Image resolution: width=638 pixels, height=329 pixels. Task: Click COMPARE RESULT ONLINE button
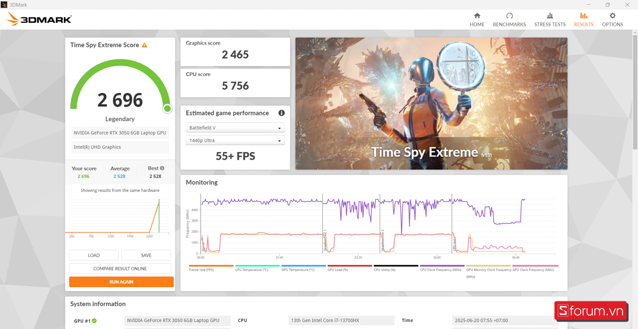tap(120, 268)
